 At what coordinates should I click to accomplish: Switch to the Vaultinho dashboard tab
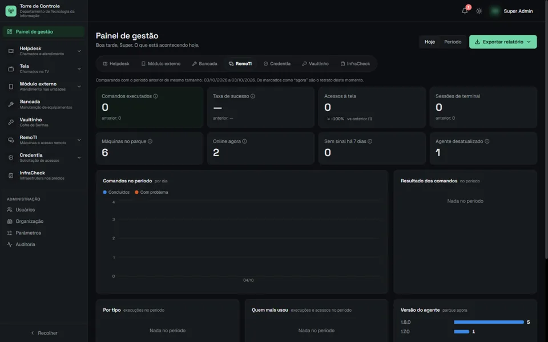(x=315, y=64)
